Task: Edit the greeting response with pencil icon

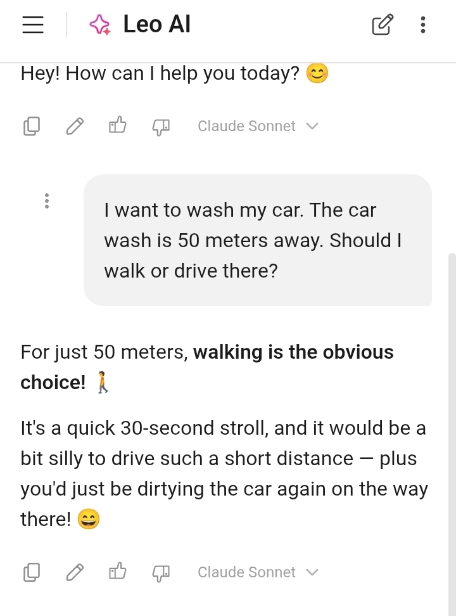Action: coord(75,126)
